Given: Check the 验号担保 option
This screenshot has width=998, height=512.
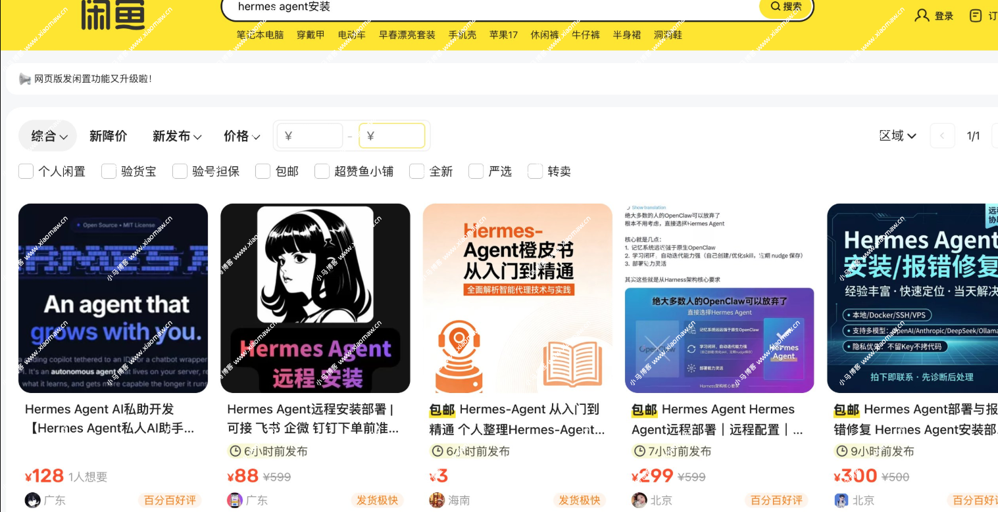Looking at the screenshot, I should [180, 172].
